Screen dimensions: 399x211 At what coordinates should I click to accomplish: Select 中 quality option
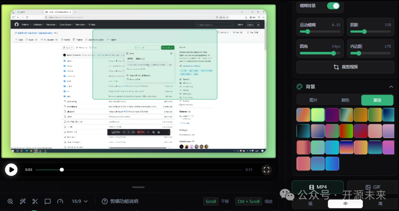pyautogui.click(x=345, y=204)
